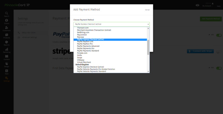
Task: Open Setup Your Store settings link
Action: coord(28,33)
